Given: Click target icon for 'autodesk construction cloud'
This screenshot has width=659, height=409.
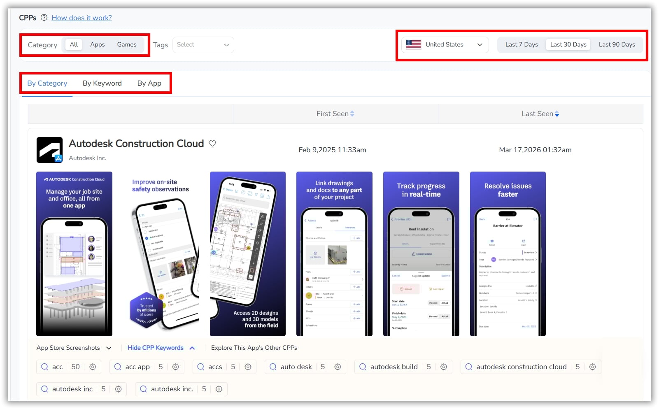Looking at the screenshot, I should [x=592, y=367].
